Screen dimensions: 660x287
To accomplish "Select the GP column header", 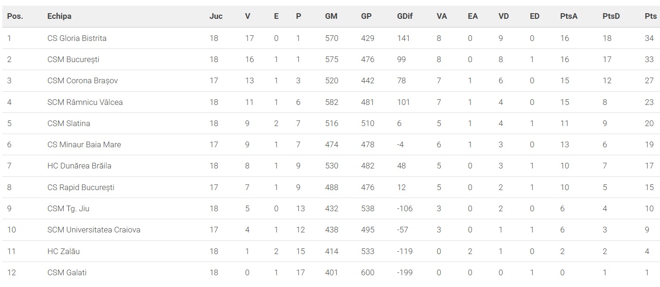I will (x=366, y=16).
